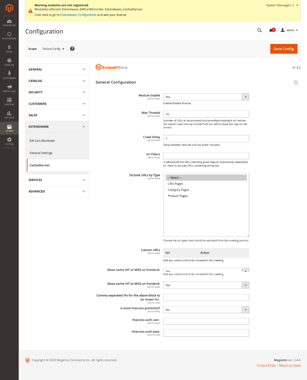Select CacheWarmer settings tab
Viewport: 307px width, 380px height.
point(58,165)
